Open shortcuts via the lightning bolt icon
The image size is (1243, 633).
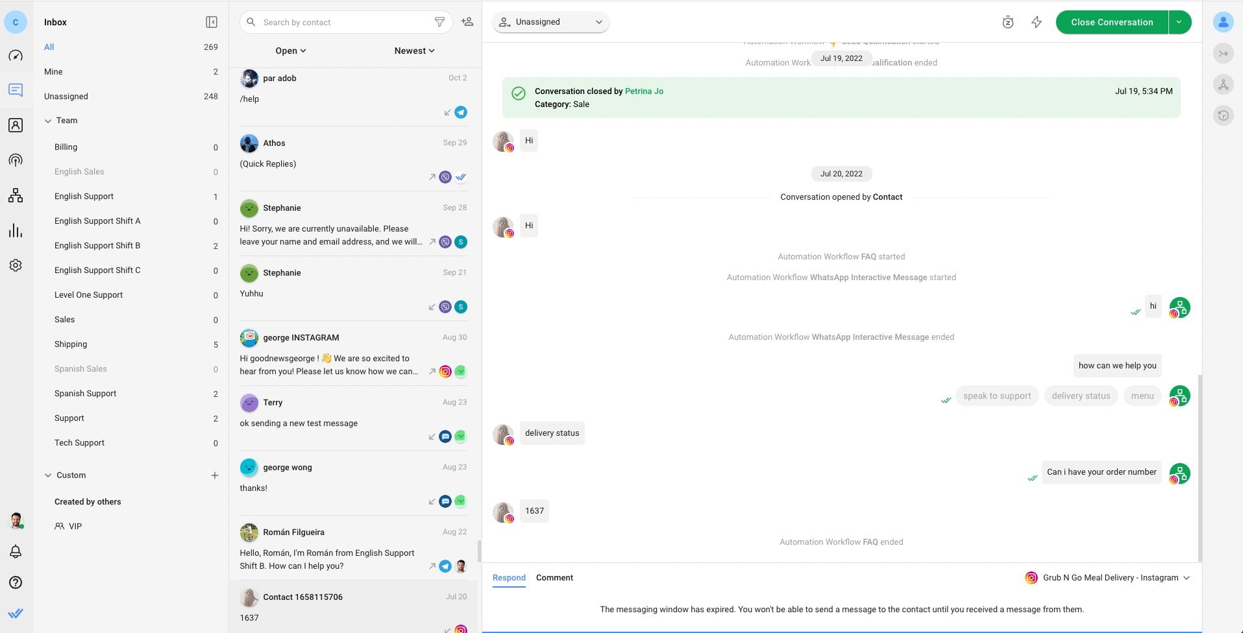pos(1035,21)
